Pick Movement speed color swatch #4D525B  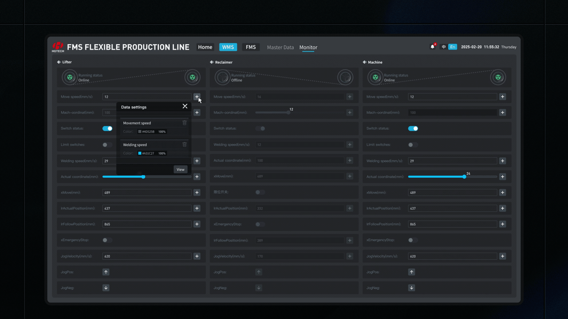(140, 132)
